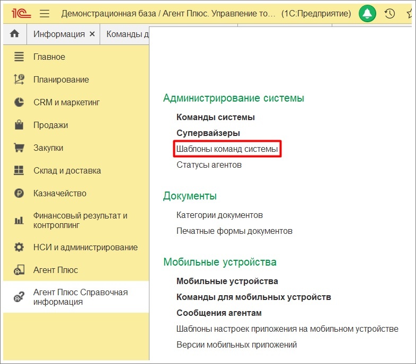Open Сообщения агентам link

click(219, 313)
